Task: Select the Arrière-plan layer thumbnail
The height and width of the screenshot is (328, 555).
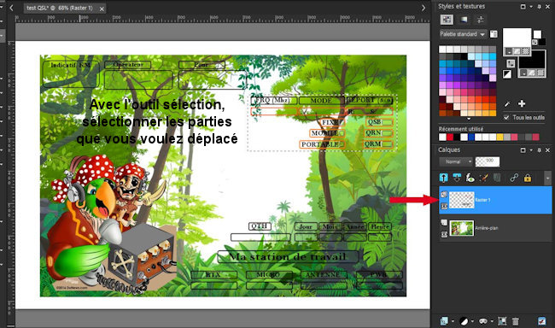Action: (462, 228)
